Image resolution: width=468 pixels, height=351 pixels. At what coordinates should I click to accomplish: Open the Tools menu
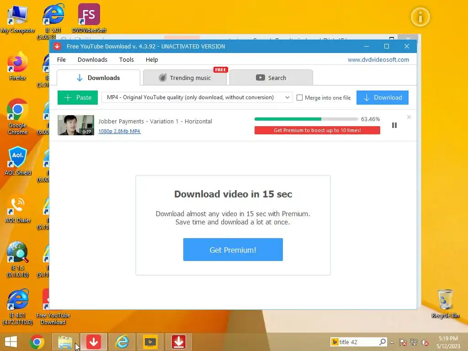[127, 60]
